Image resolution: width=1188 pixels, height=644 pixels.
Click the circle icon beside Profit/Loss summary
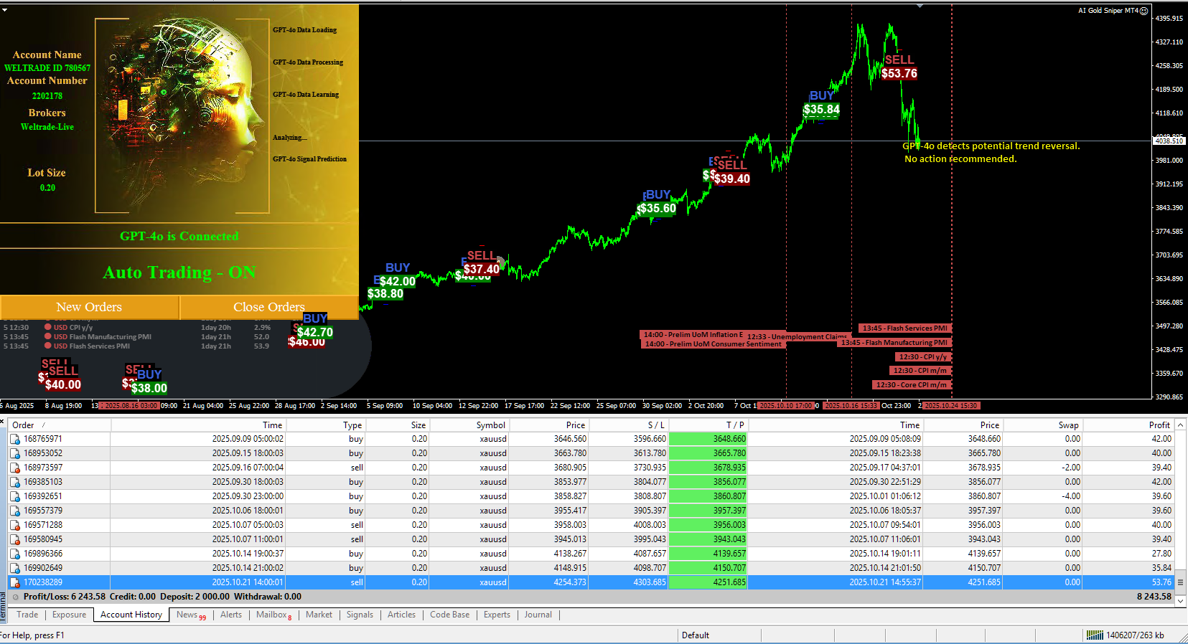pos(17,597)
